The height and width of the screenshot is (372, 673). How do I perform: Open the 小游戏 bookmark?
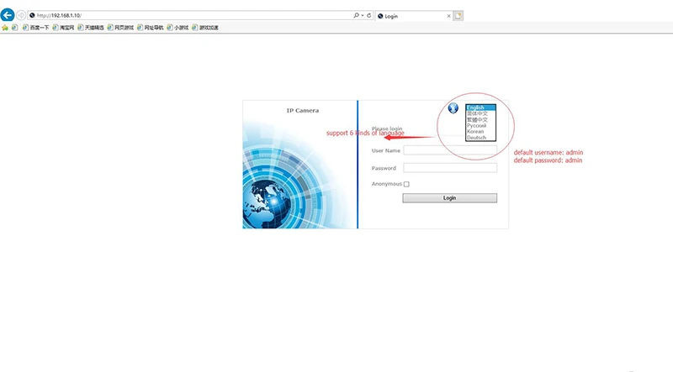tap(178, 28)
